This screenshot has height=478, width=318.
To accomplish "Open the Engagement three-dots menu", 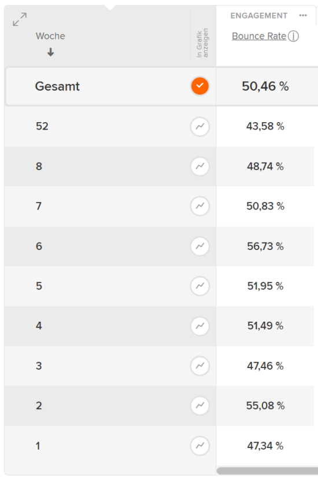I will click(x=303, y=15).
